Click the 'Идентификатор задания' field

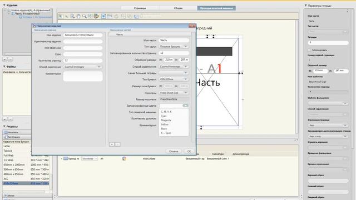[x=83, y=42]
